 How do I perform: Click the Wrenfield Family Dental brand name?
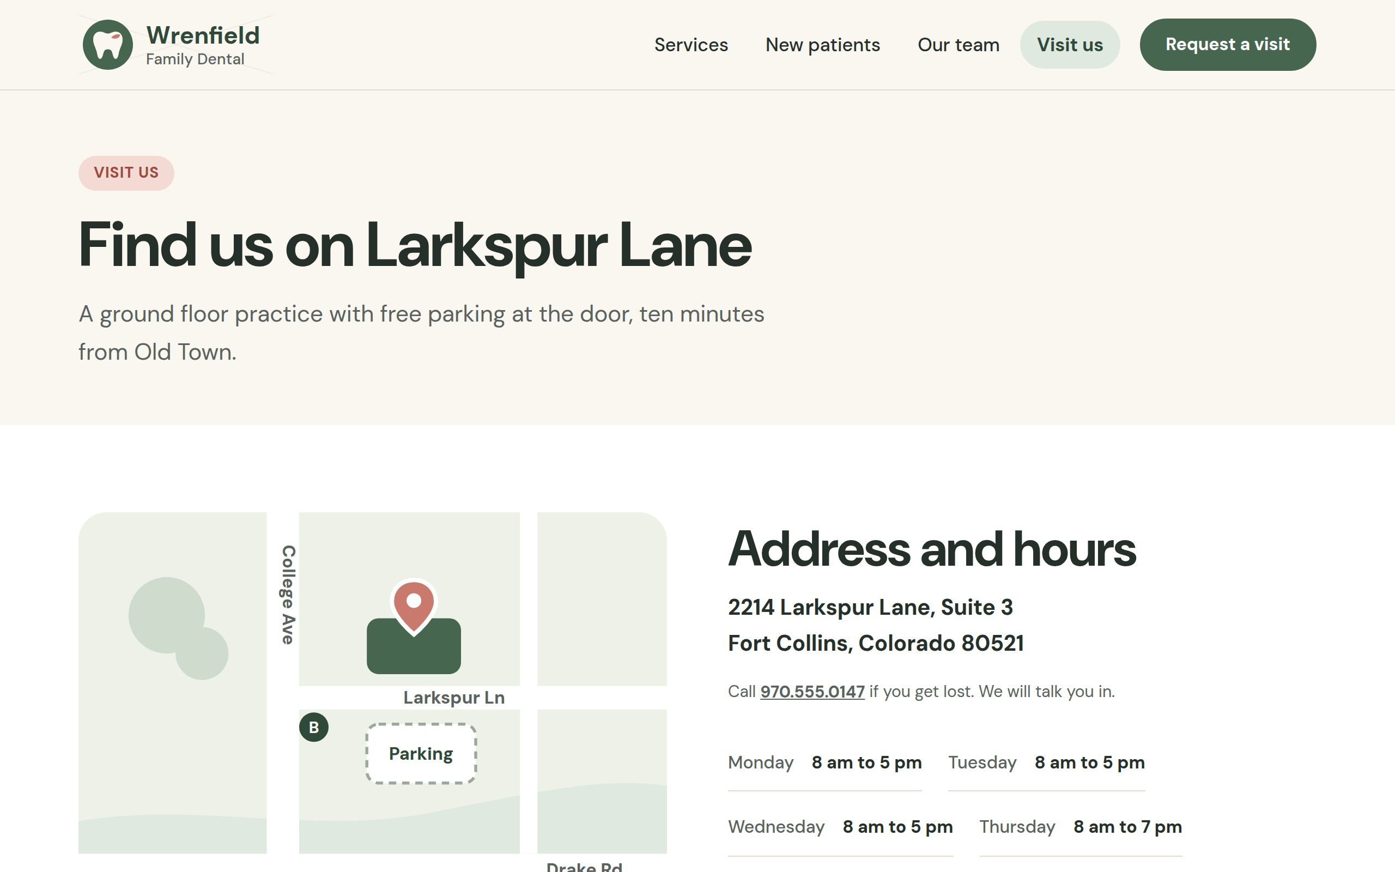[x=203, y=45]
